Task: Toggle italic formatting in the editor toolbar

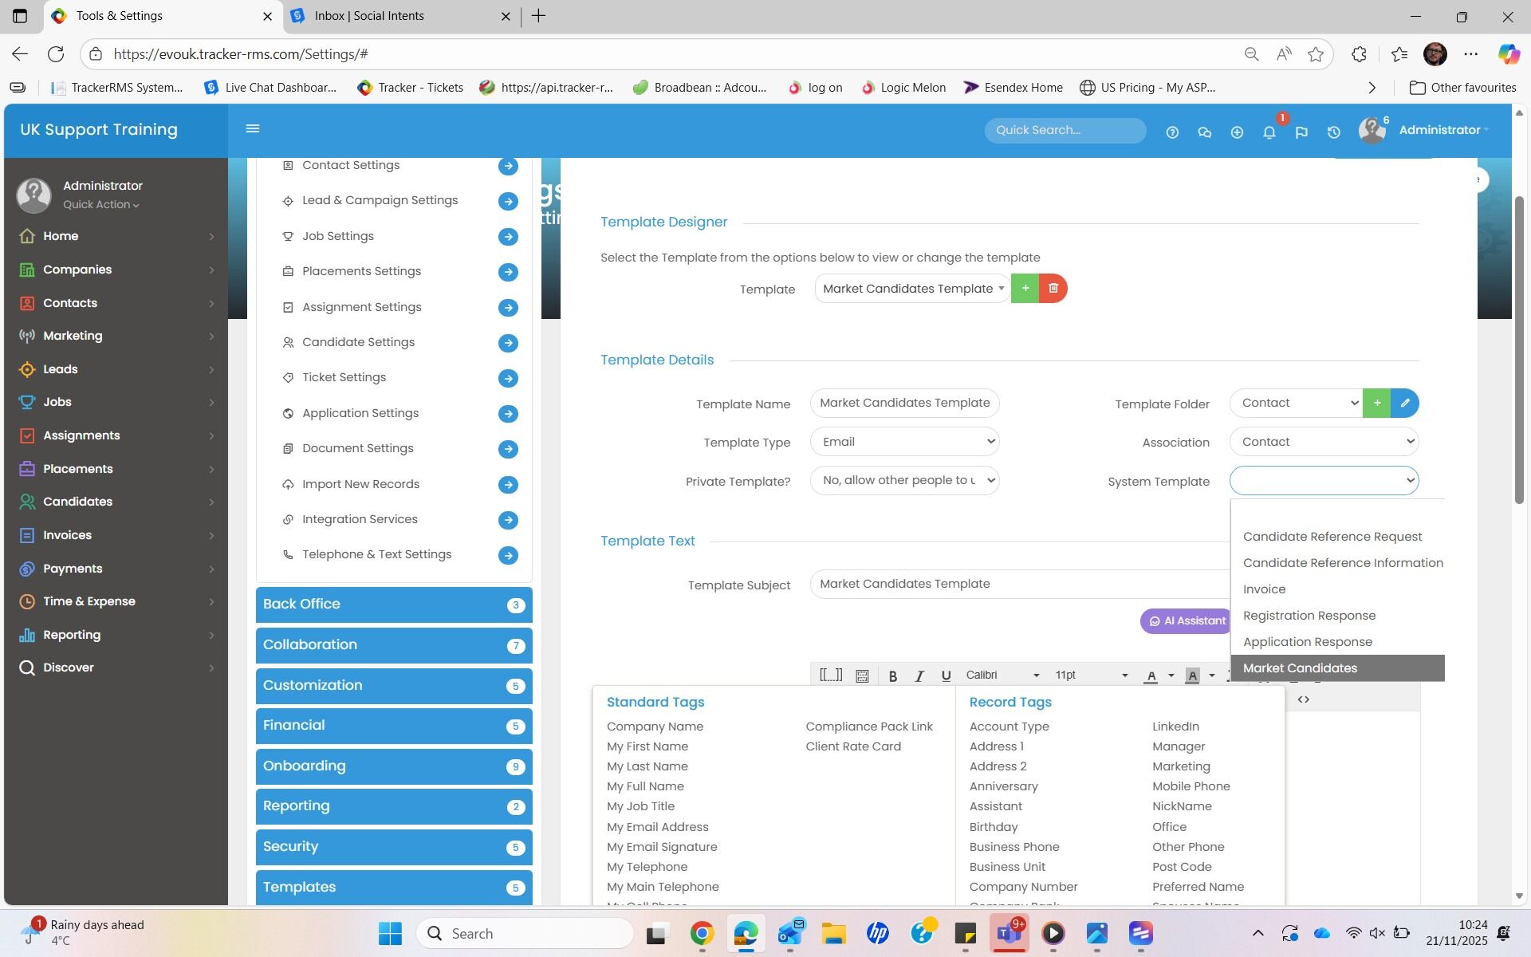Action: tap(919, 676)
